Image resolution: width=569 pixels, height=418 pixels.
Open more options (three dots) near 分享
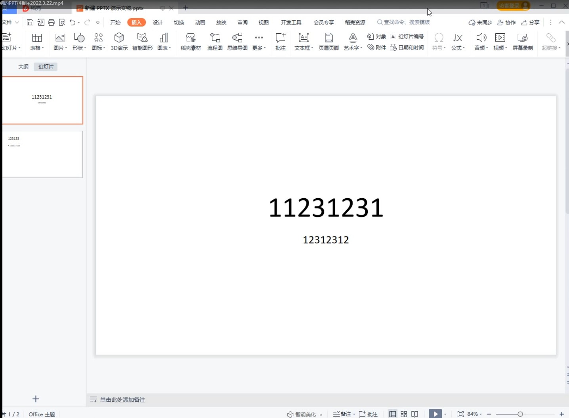tap(550, 22)
